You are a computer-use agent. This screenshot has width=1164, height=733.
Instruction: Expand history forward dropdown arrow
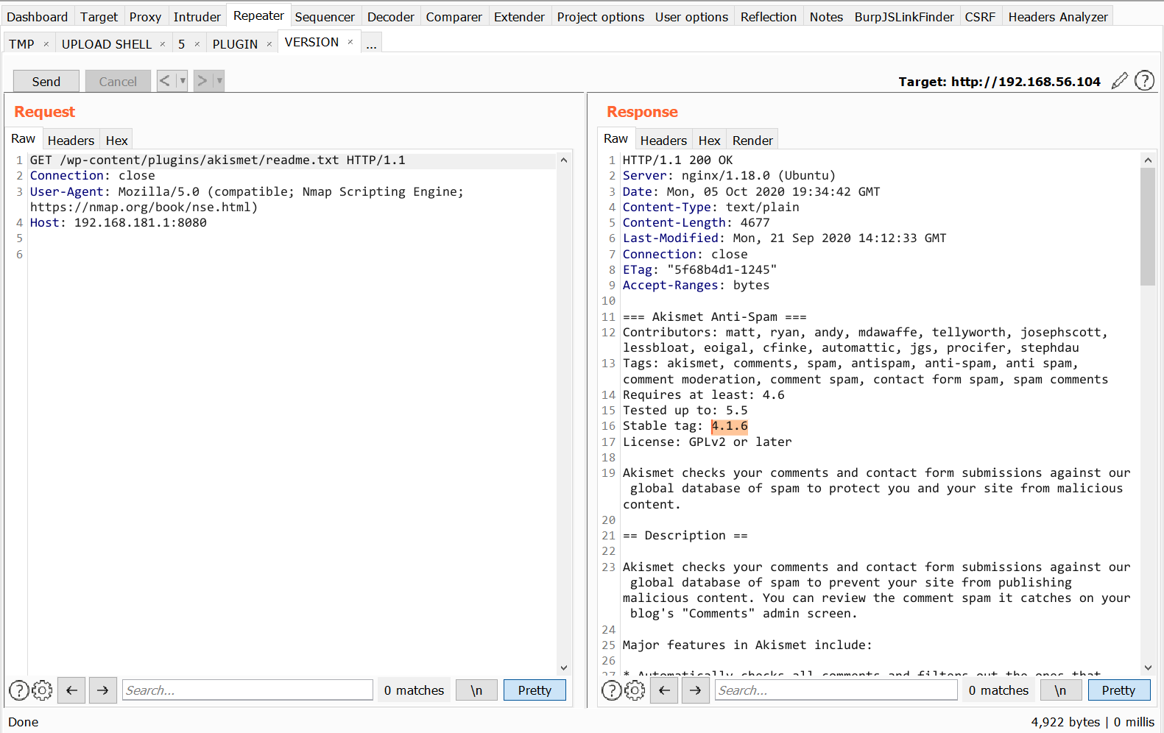(219, 81)
